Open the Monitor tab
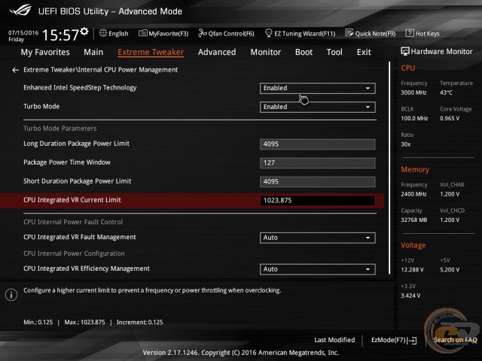482x361 pixels. point(266,52)
